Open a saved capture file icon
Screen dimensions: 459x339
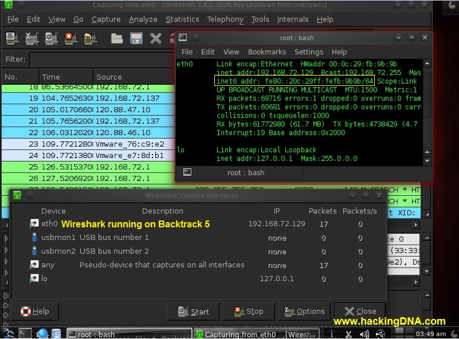(x=117, y=38)
